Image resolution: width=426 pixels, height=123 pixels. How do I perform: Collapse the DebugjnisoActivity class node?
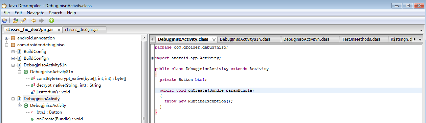19,105
